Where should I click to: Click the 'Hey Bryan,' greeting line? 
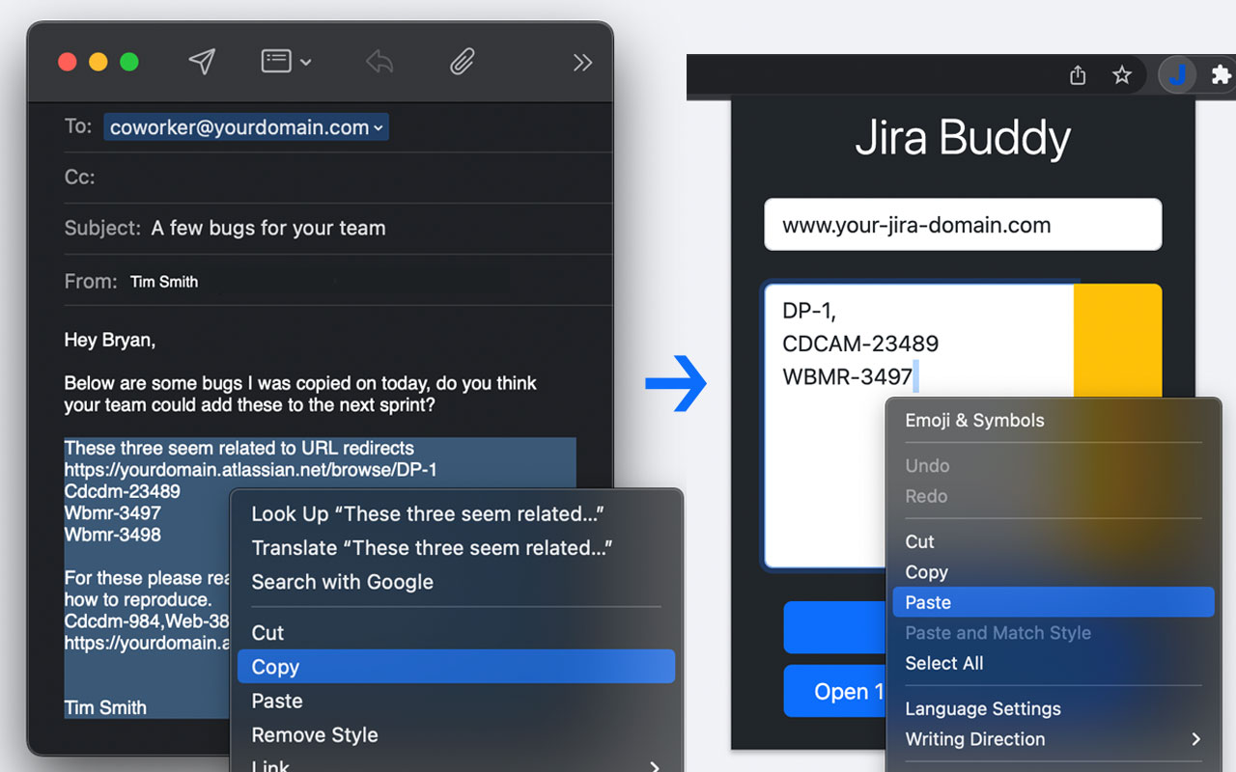pyautogui.click(x=110, y=340)
